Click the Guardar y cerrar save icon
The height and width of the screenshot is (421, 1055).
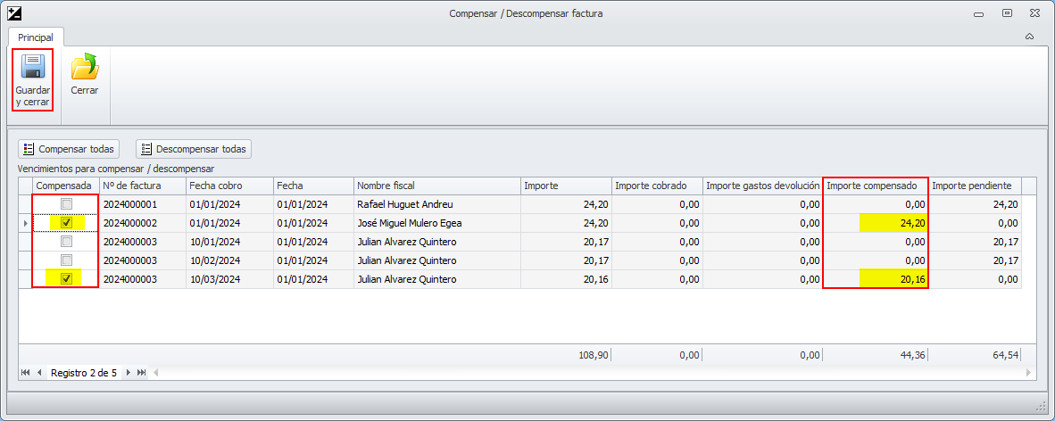tap(33, 68)
